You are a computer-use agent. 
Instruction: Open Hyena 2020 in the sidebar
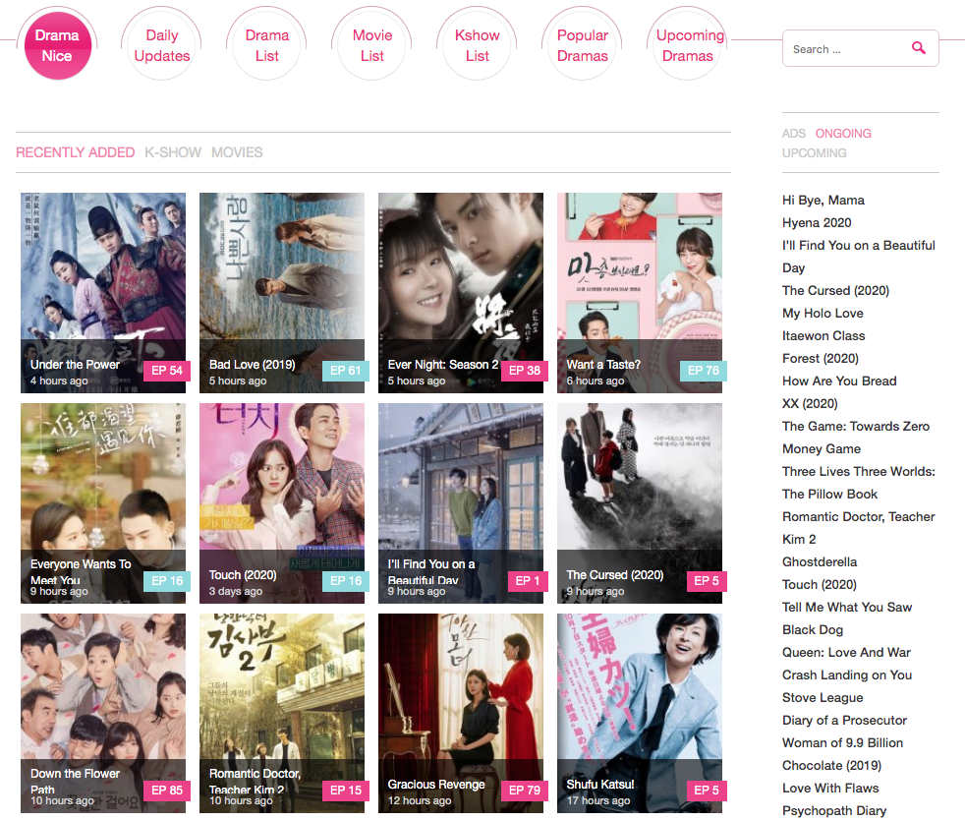(x=817, y=223)
